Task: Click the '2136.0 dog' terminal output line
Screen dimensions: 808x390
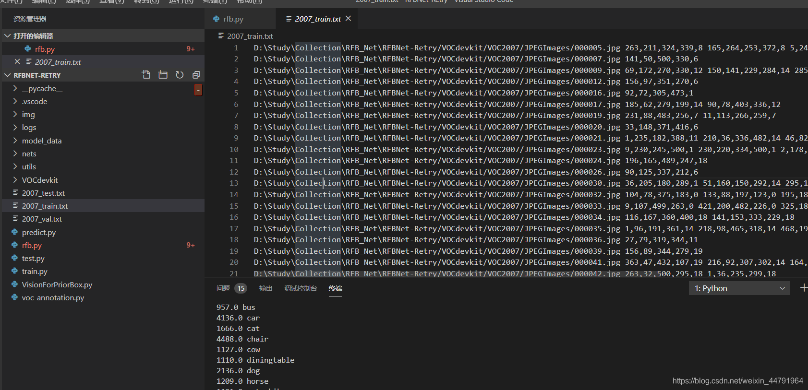Action: pos(238,371)
